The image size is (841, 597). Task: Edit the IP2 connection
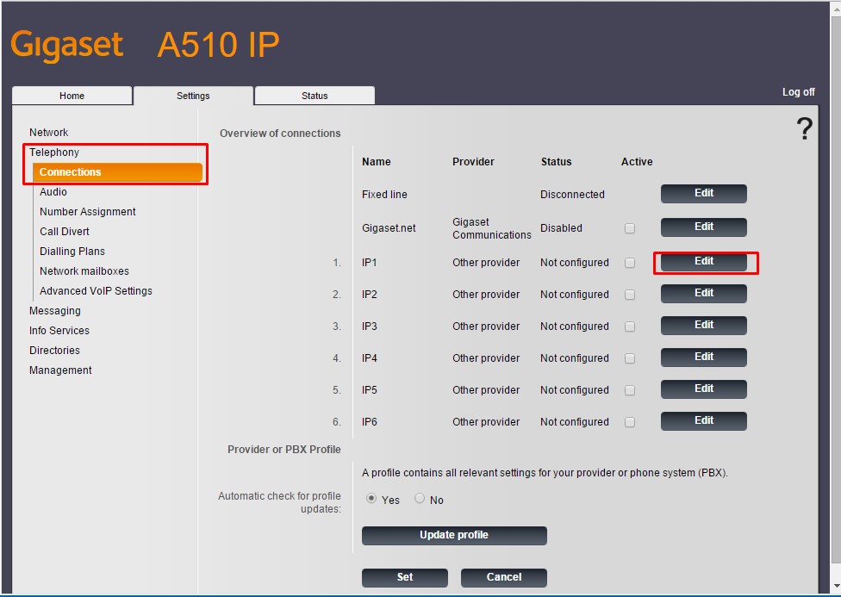coord(704,294)
